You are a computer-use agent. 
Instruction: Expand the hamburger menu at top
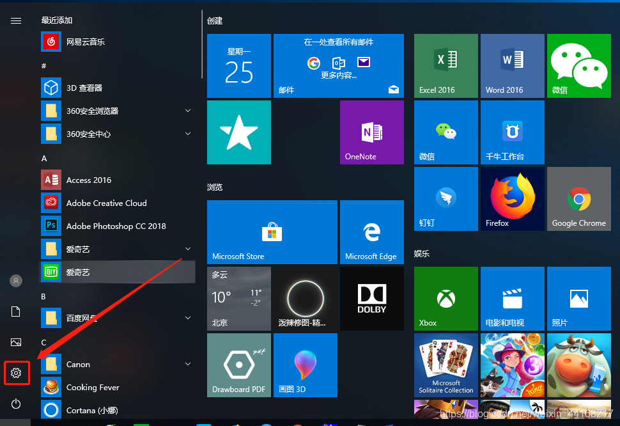coord(16,20)
